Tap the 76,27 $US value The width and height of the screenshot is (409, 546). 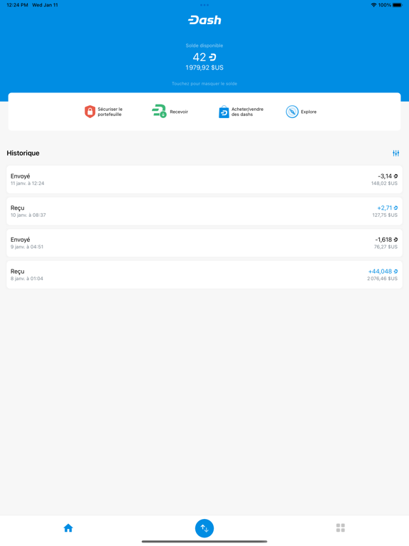(386, 247)
